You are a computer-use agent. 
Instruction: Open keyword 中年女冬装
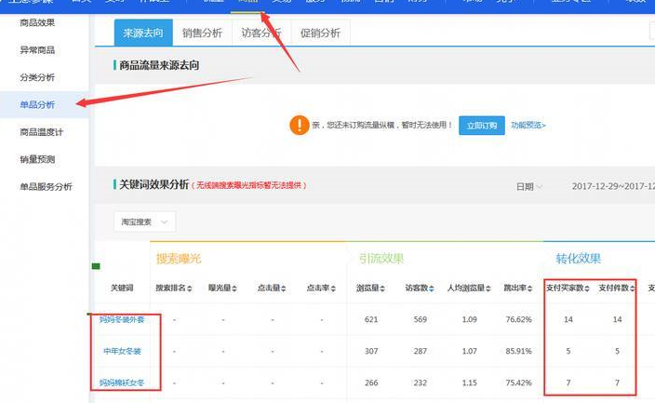[x=122, y=351]
